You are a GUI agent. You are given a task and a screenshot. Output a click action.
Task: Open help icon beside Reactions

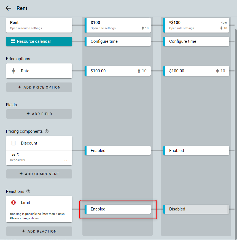28,191
